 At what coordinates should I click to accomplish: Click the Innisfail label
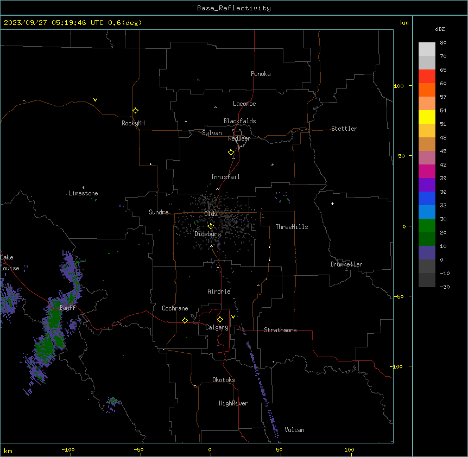point(225,177)
